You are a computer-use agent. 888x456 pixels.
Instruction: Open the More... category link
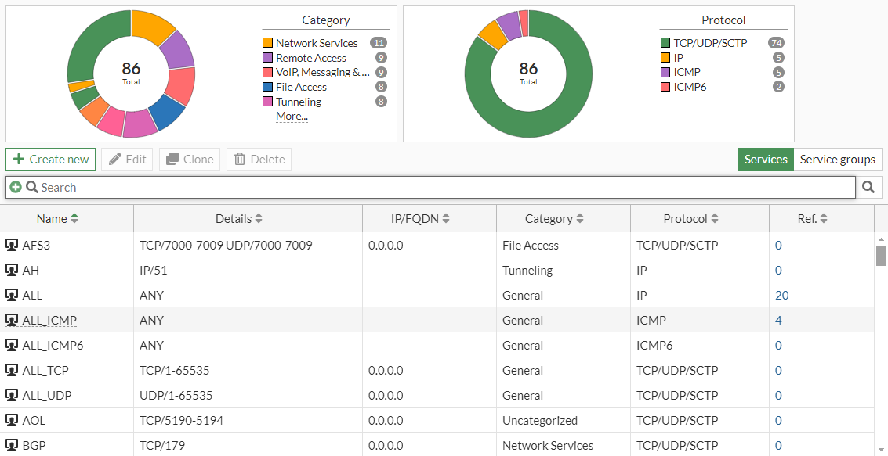(x=292, y=117)
